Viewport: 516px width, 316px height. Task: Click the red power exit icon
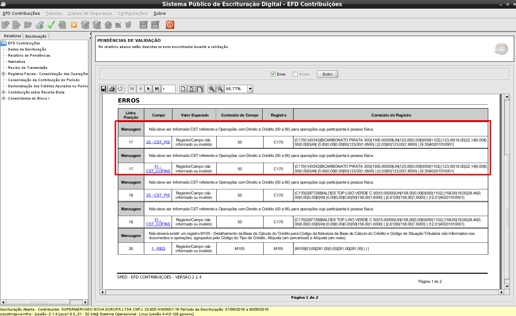[x=170, y=25]
